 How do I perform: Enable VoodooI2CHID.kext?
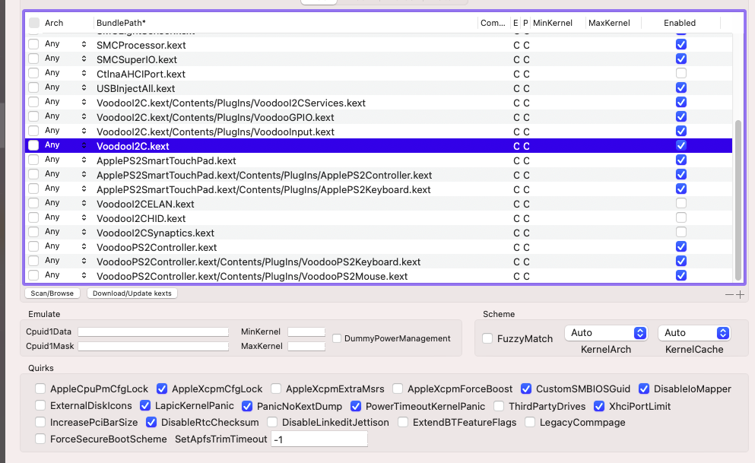[680, 217]
